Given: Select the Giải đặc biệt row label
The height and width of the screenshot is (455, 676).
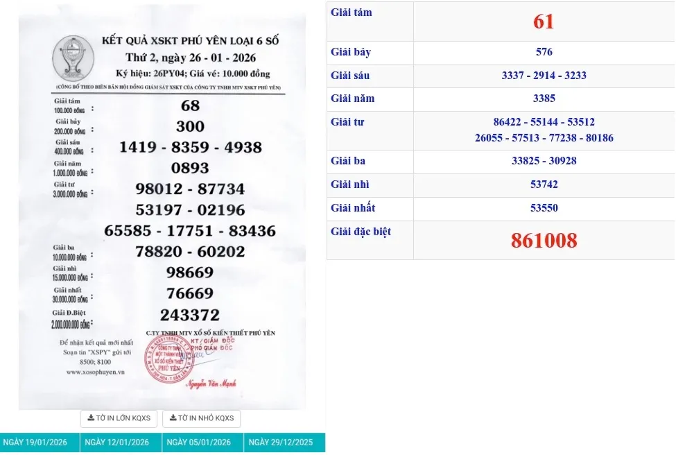Looking at the screenshot, I should [361, 232].
